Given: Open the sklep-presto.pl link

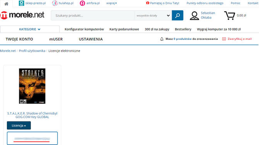Looking at the screenshot, I should click(36, 3).
